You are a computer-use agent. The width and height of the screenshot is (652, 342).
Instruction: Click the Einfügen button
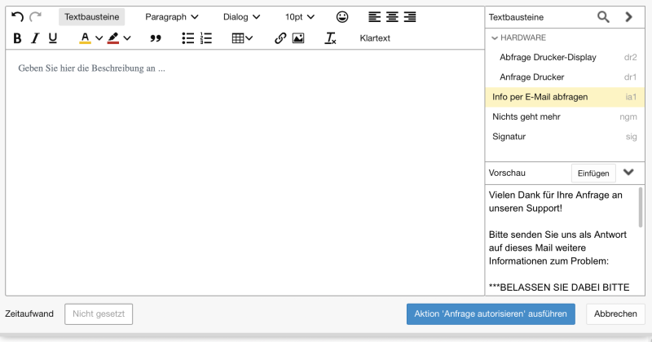[593, 173]
